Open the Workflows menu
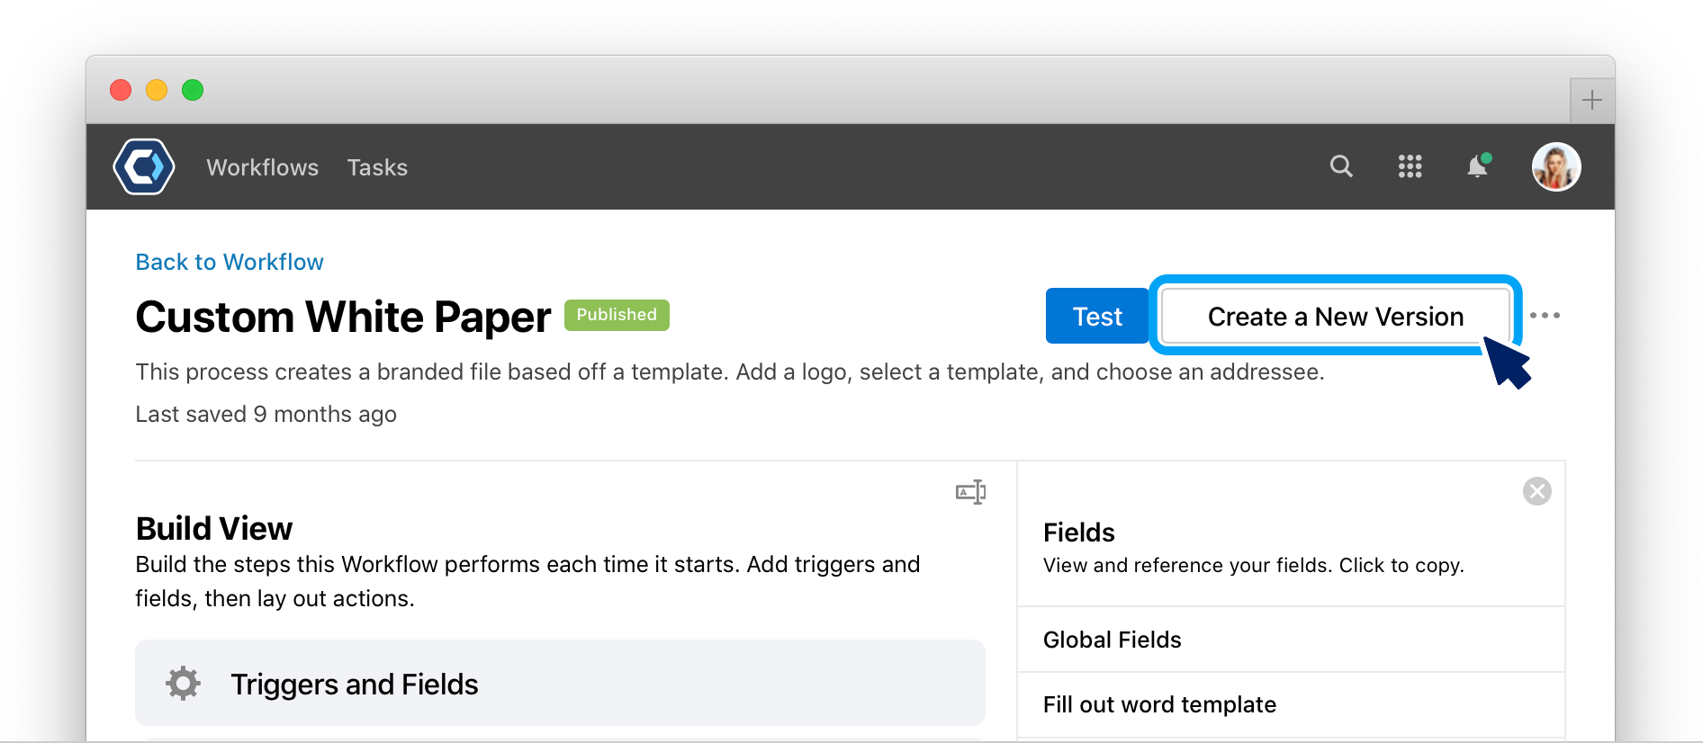Image resolution: width=1703 pixels, height=743 pixels. point(263,167)
